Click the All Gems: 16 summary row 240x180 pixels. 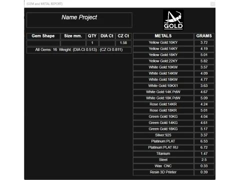79,50
